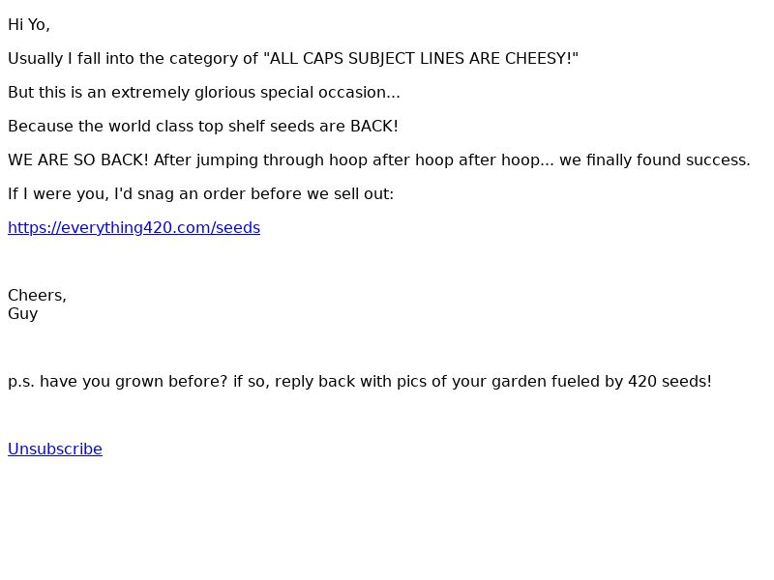Click the "WE ARE SO BACK!" text
The image size is (774, 580).
click(78, 160)
